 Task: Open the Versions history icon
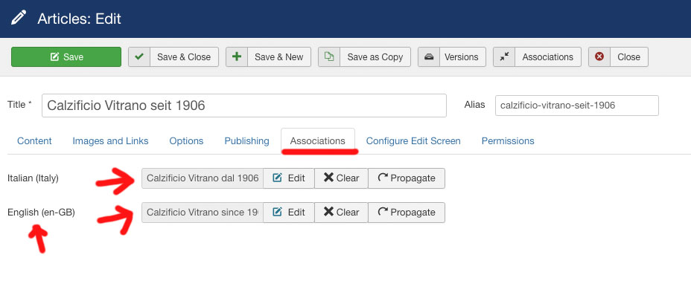coord(427,57)
